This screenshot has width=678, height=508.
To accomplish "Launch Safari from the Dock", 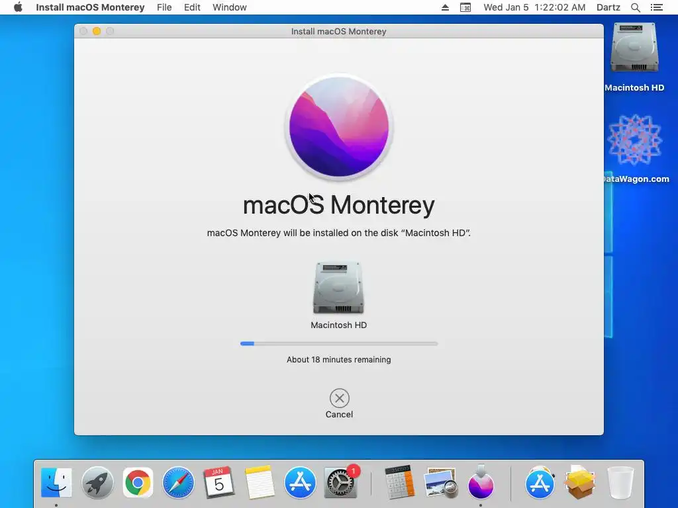I will pyautogui.click(x=178, y=482).
